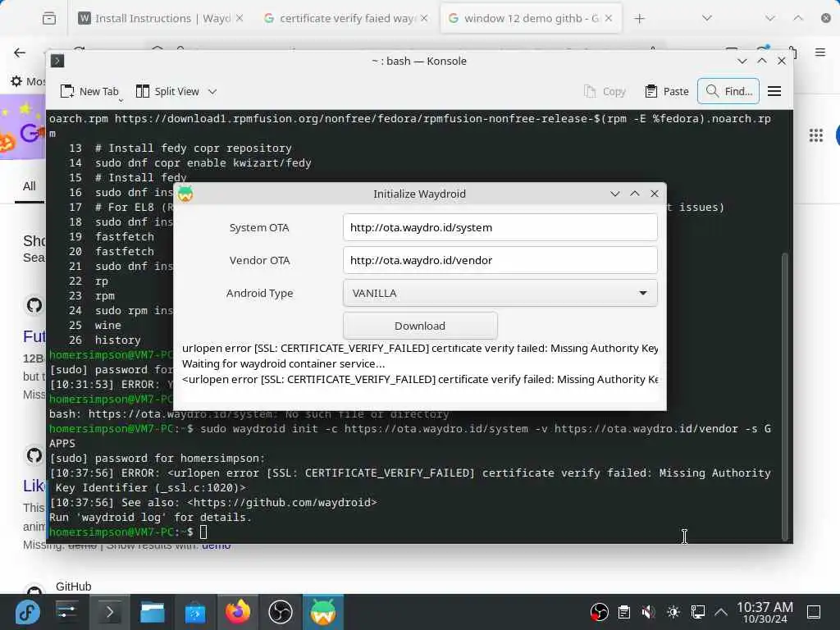Click Split View in Konsole toolbar
This screenshot has height=630, width=840.
[x=167, y=92]
